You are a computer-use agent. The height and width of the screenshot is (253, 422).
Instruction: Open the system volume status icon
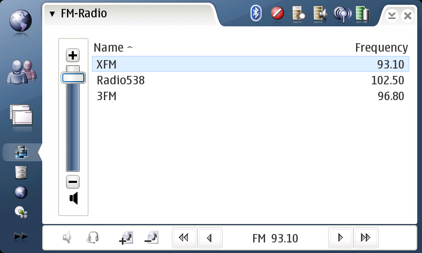[x=320, y=14]
